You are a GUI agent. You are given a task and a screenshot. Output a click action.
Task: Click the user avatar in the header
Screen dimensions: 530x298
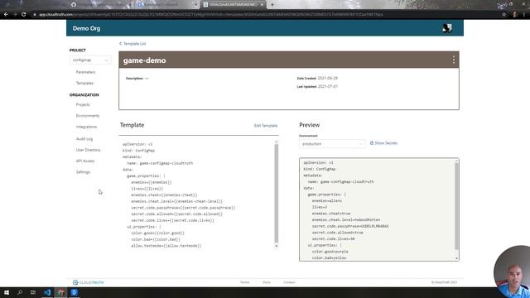[447, 28]
